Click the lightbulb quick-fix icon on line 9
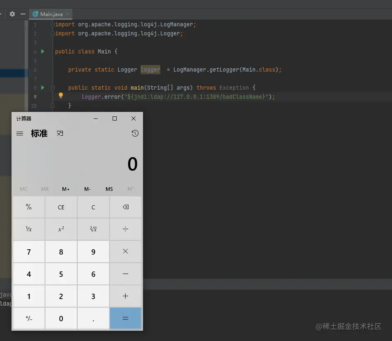 [61, 95]
